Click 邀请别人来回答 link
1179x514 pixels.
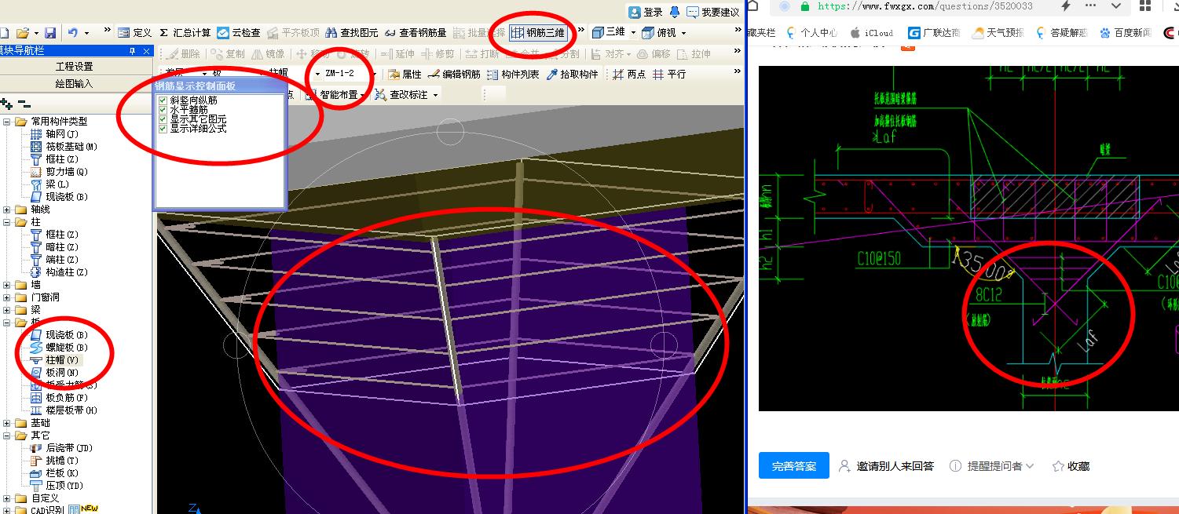pos(886,466)
